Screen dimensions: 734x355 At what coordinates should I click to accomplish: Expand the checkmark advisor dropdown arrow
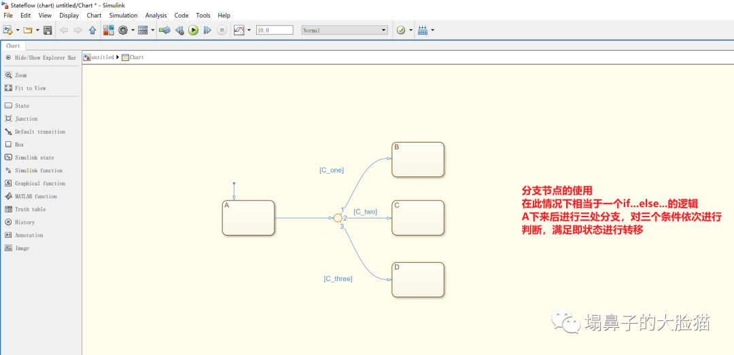[x=410, y=31]
